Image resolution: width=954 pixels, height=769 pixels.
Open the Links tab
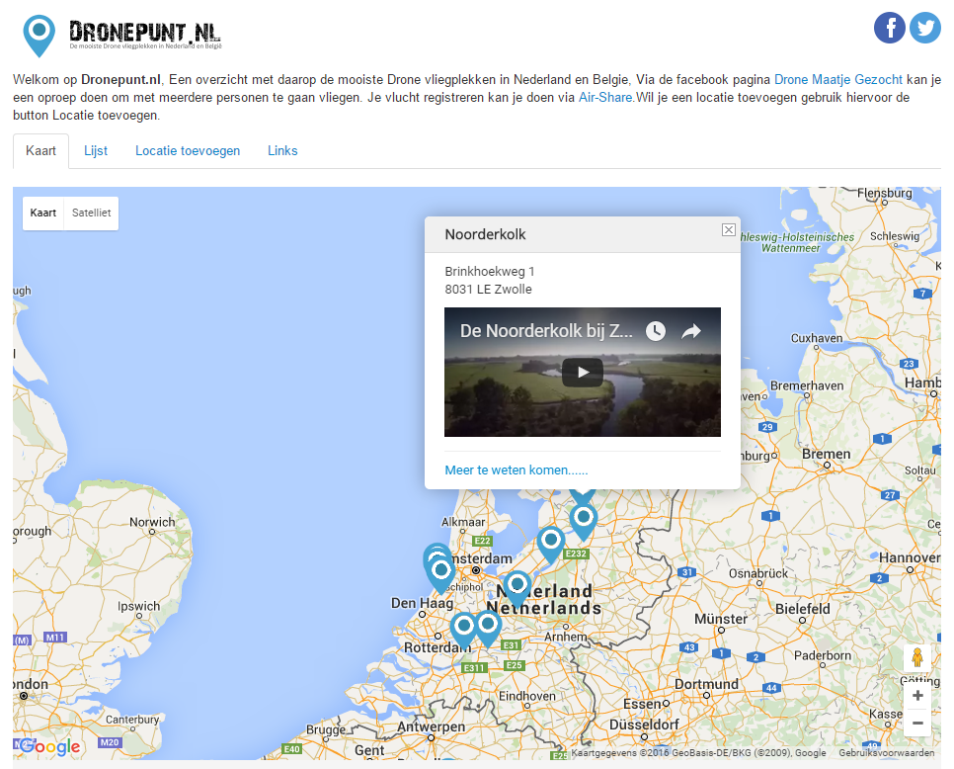[282, 151]
